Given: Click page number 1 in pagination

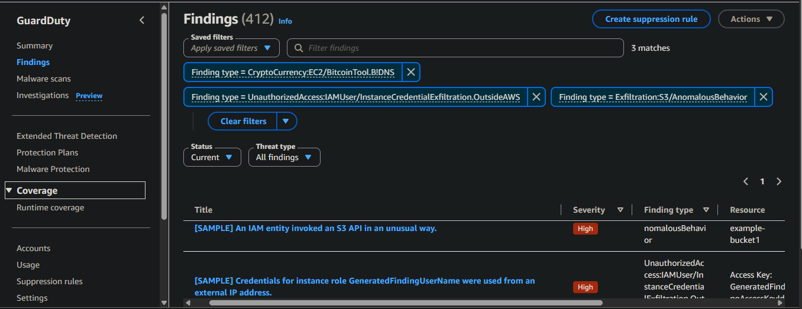Looking at the screenshot, I should [762, 181].
